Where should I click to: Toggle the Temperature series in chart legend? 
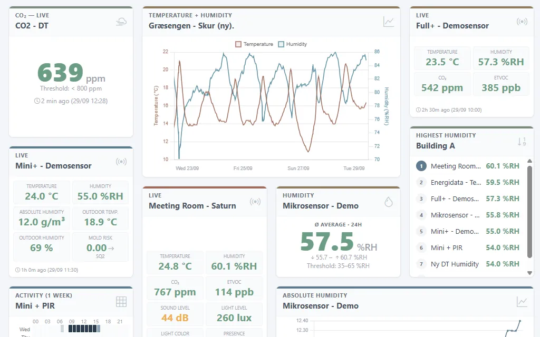click(x=254, y=44)
